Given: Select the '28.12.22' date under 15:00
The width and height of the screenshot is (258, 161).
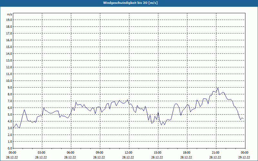Looking at the screenshot, I should (x=157, y=157).
